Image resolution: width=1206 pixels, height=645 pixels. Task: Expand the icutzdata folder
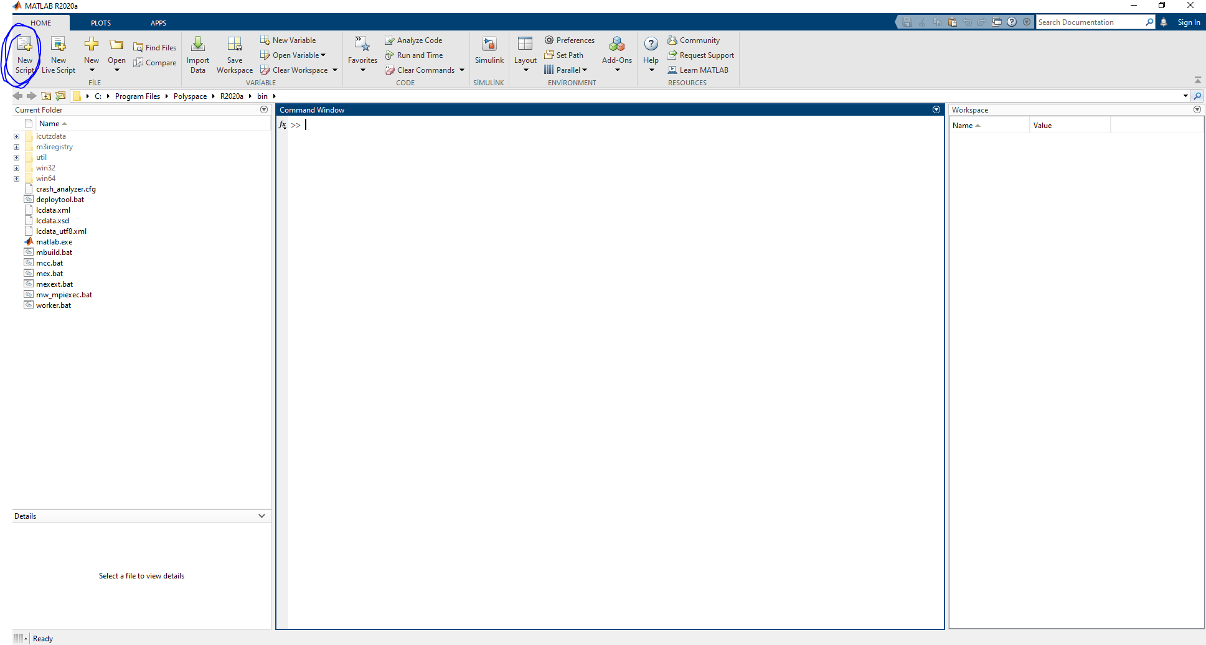17,136
